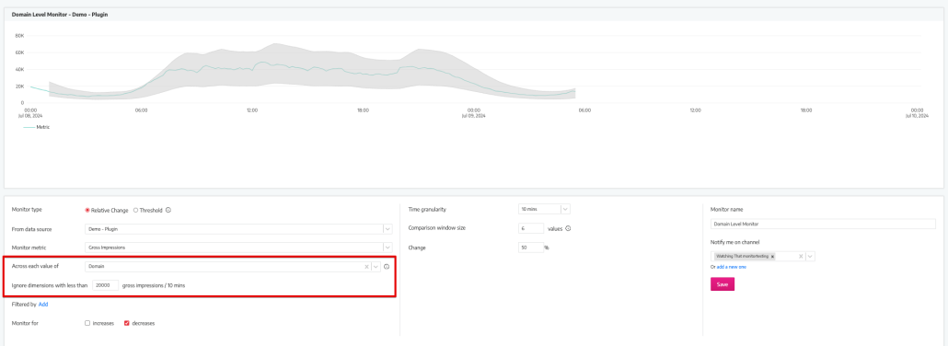
Task: Enable the increases checkbox
Action: click(x=87, y=323)
